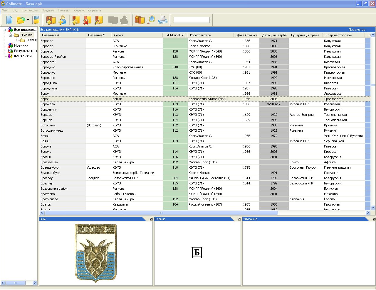Viewport: 376px width, 290px height.
Task: Select the Контакты tree item
Action: pyautogui.click(x=23, y=56)
